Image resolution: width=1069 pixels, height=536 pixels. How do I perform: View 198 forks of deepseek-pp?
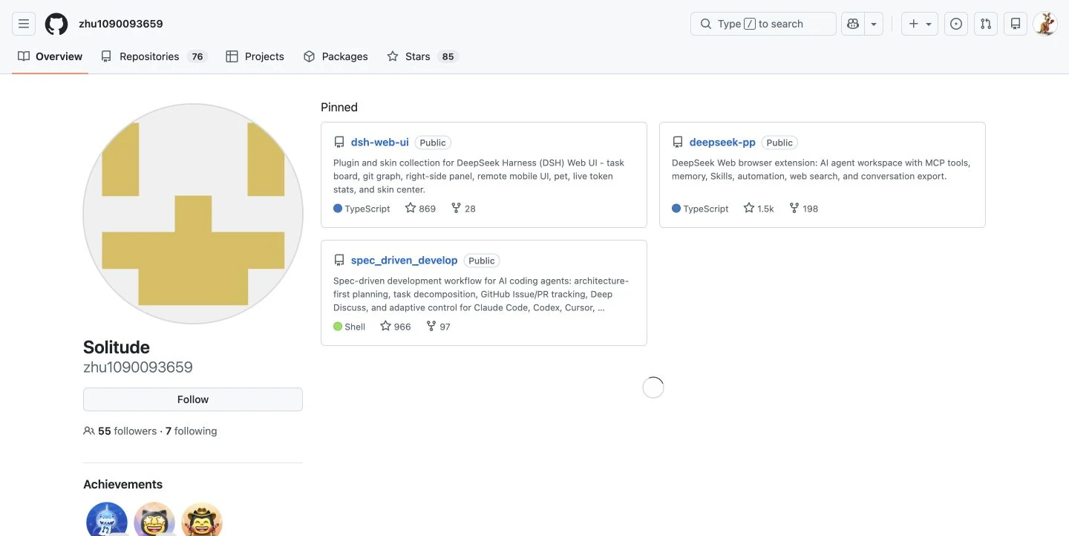point(803,209)
